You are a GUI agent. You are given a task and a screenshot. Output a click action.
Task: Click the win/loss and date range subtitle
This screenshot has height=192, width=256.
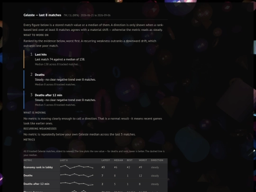click(x=87, y=15)
